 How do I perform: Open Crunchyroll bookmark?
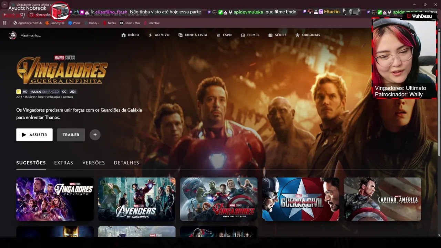(55, 23)
